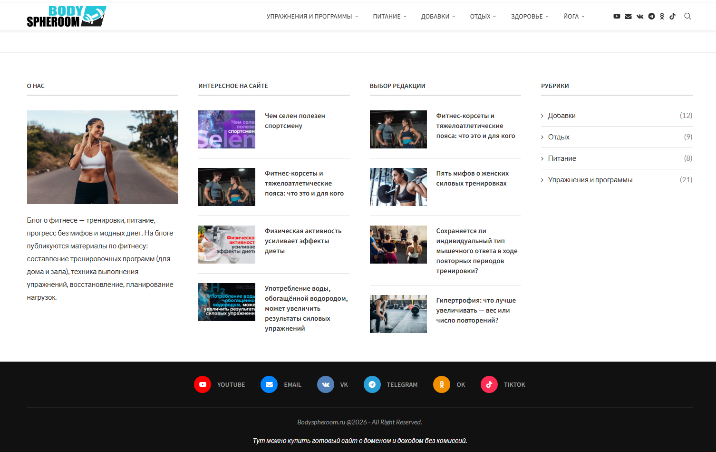This screenshot has width=716, height=452.
Task: Expand the Упражнения и программы menu
Action: pyautogui.click(x=312, y=16)
